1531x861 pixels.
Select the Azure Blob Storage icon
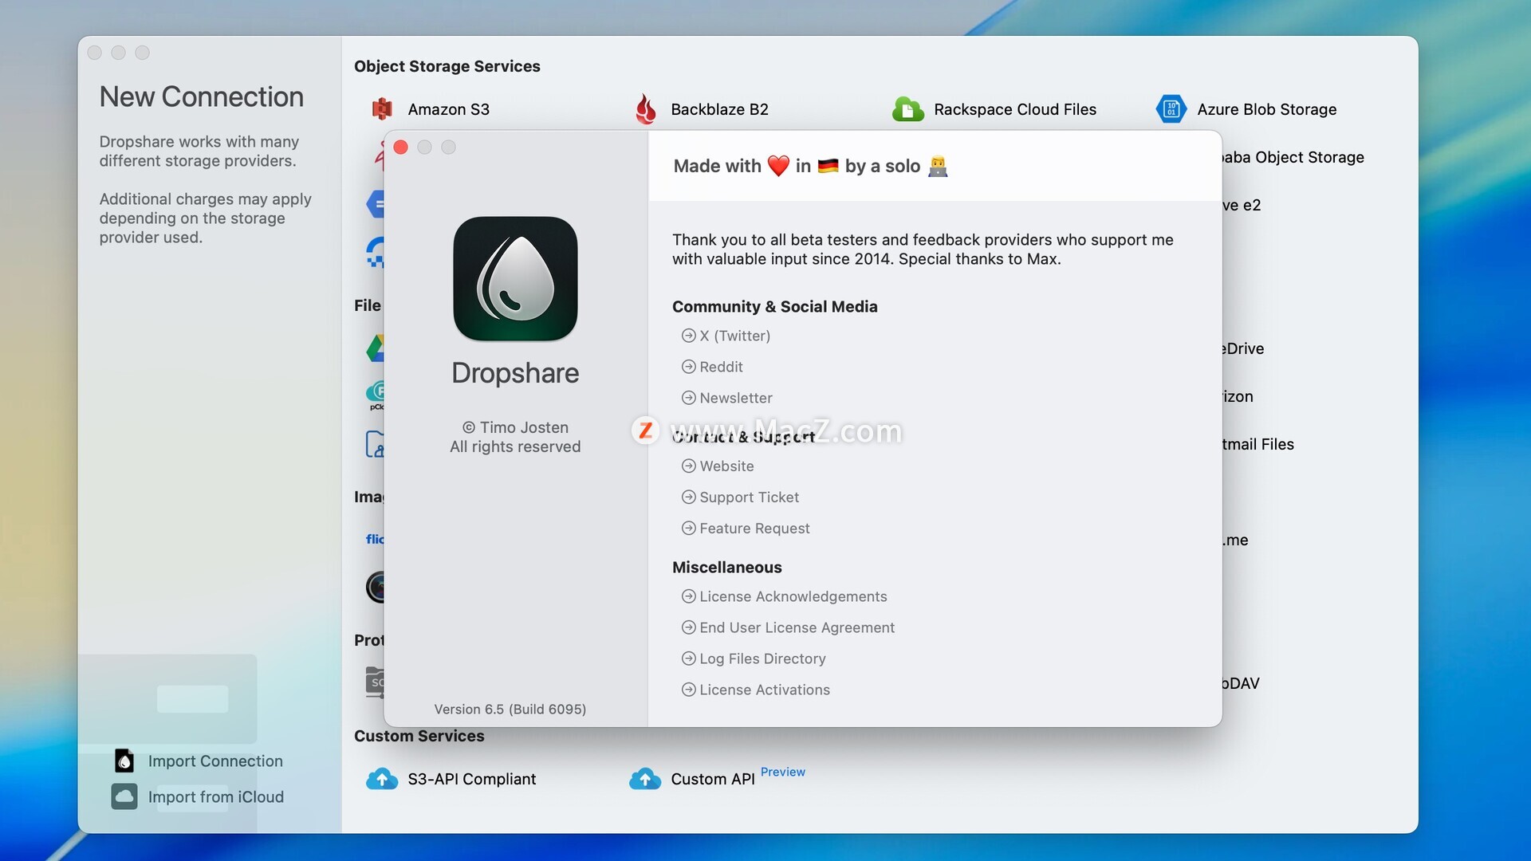[x=1171, y=108]
